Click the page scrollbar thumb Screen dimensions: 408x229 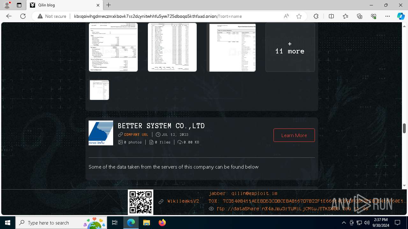404,128
